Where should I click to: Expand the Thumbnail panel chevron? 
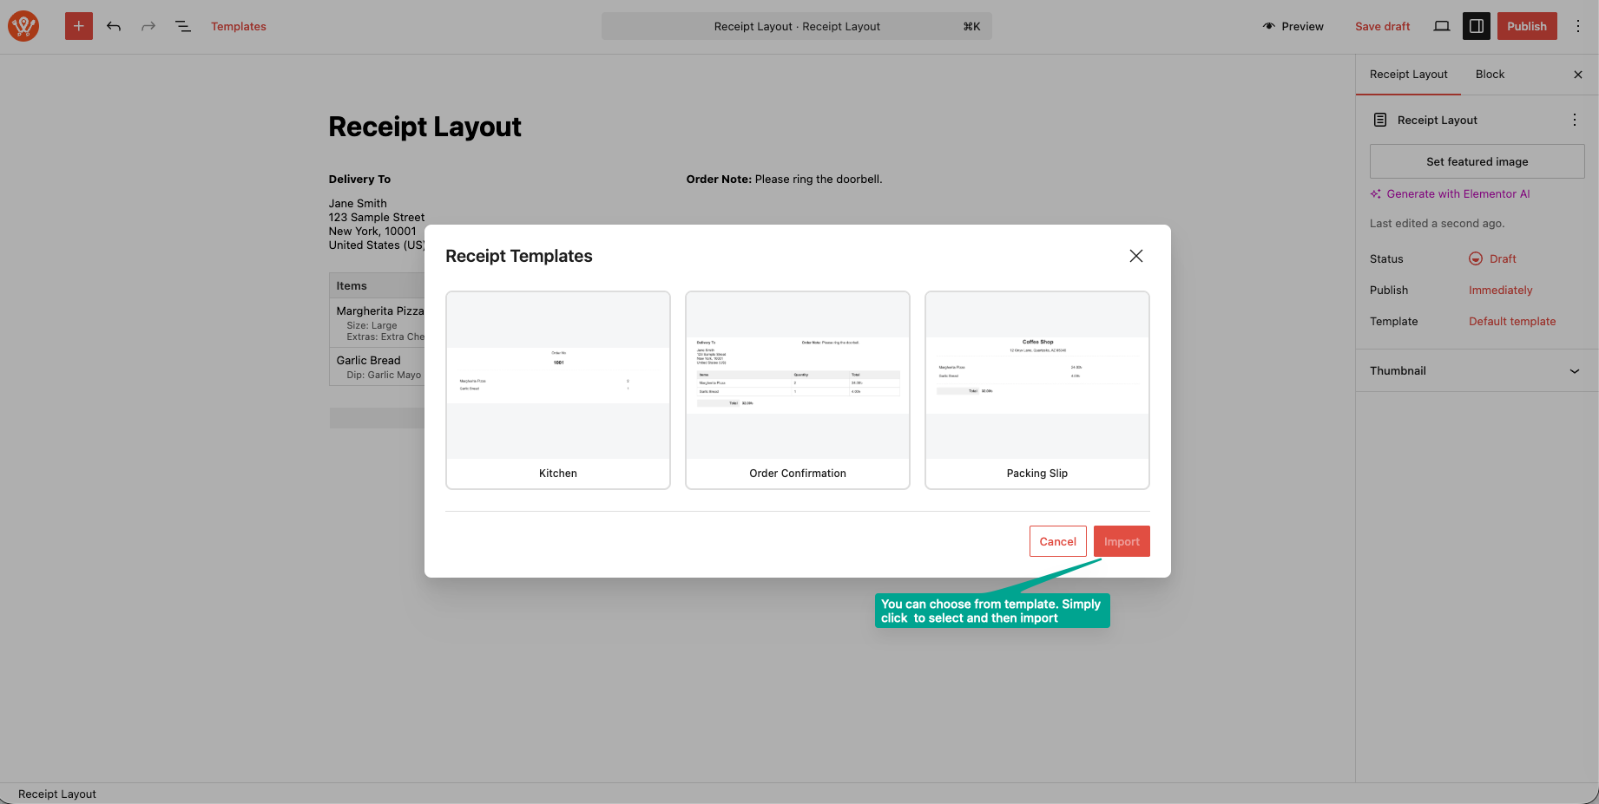[x=1575, y=371]
